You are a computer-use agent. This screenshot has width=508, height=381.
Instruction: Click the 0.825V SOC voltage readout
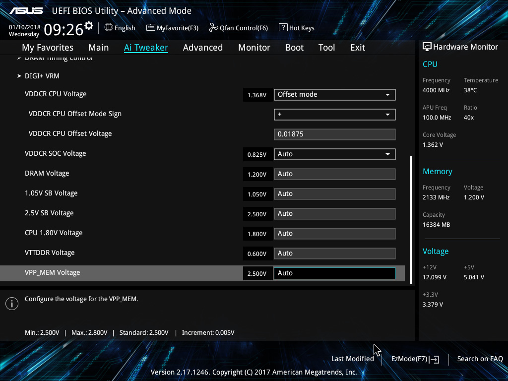click(x=257, y=155)
